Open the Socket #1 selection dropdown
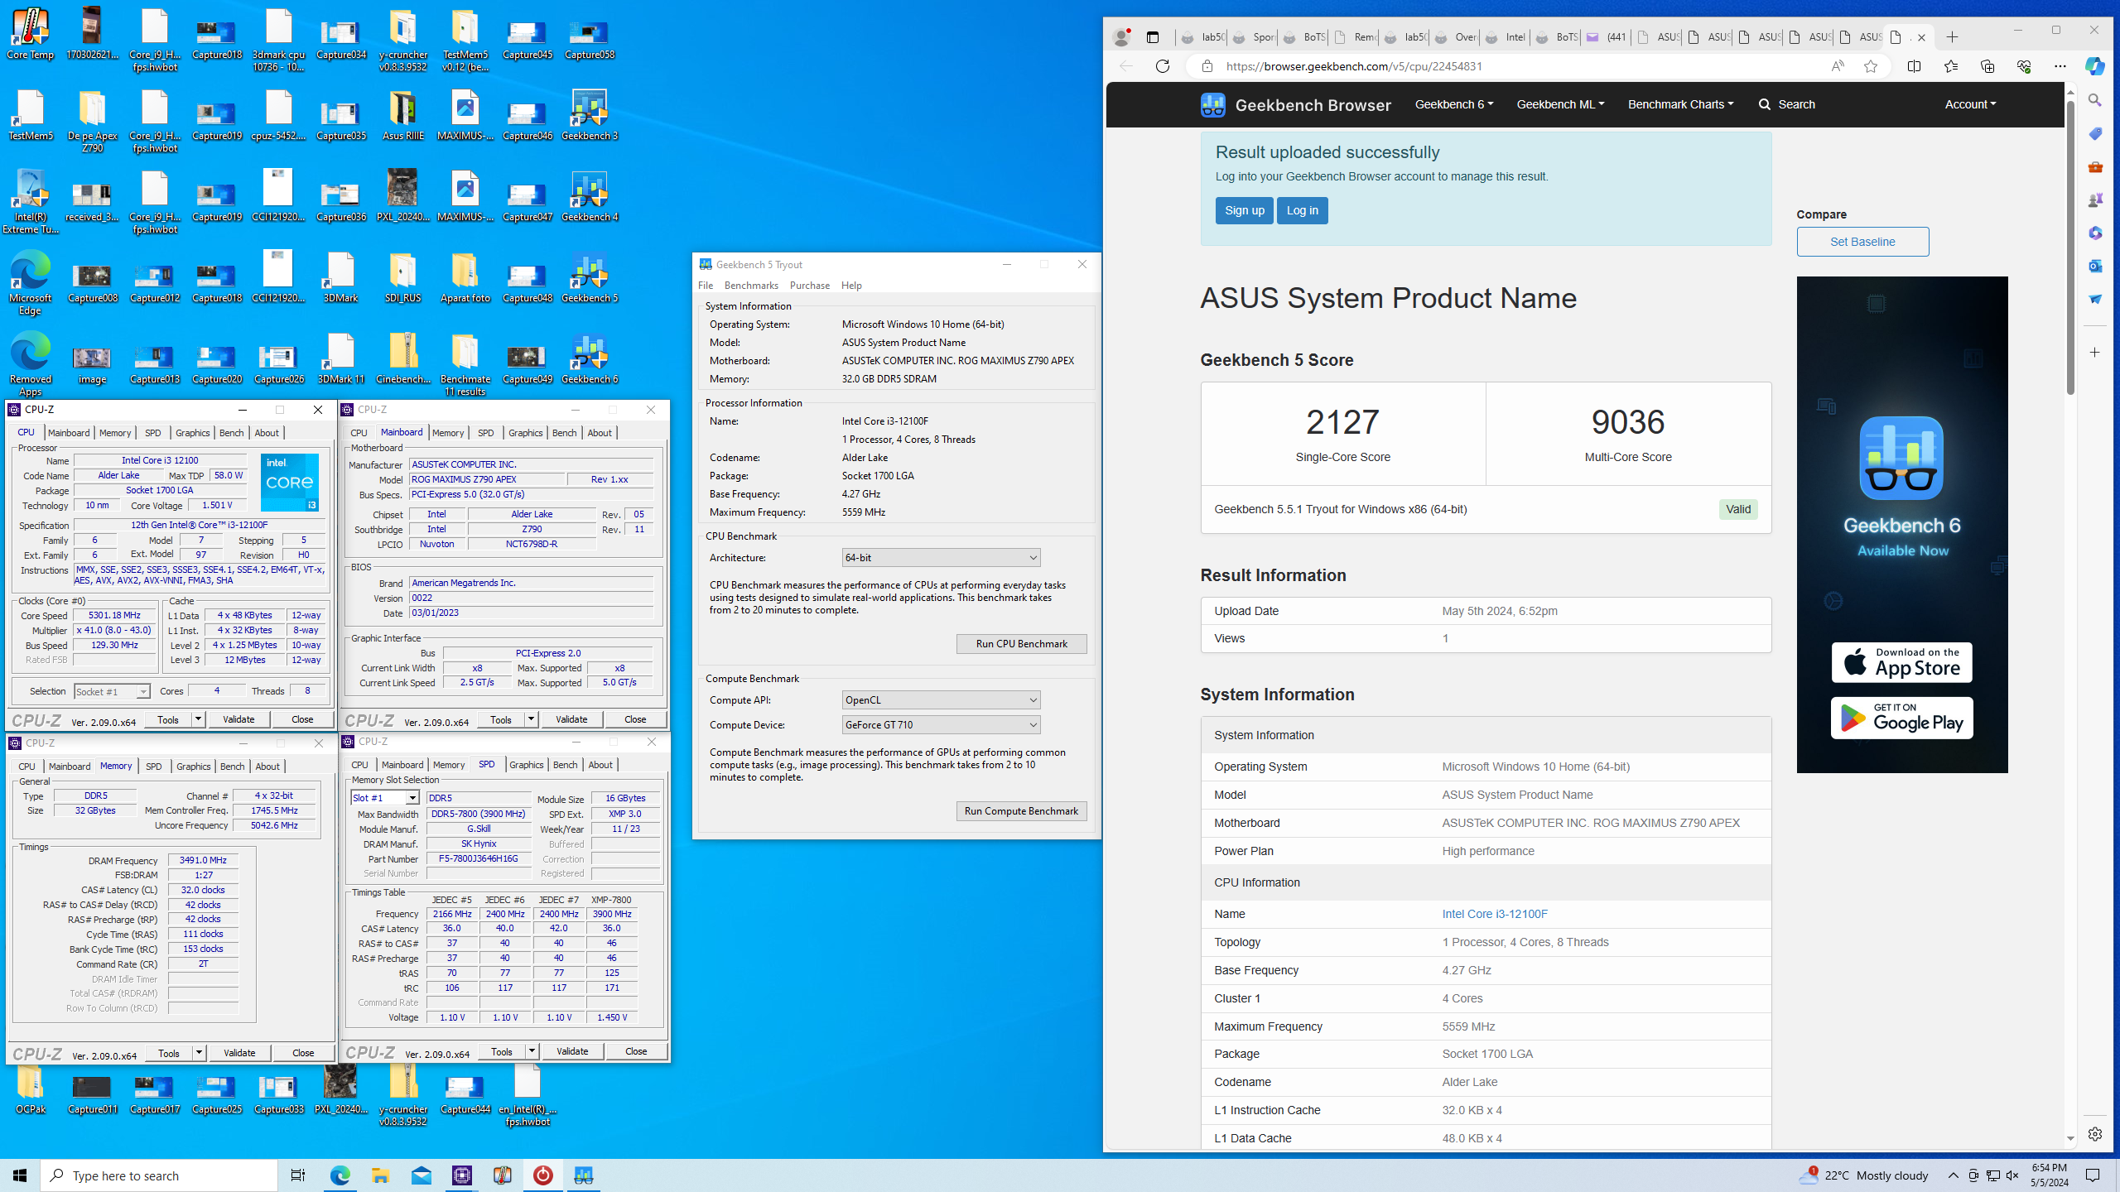Screen dimensions: 2120x1192 (x=112, y=692)
